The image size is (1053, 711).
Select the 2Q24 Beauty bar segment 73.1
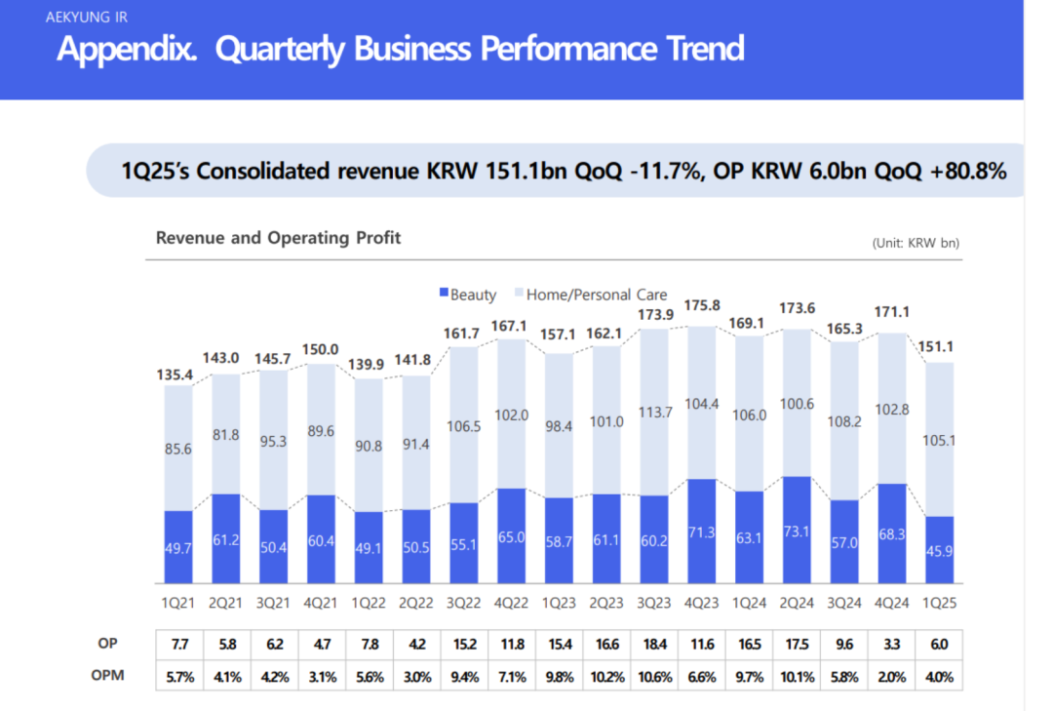click(x=796, y=530)
